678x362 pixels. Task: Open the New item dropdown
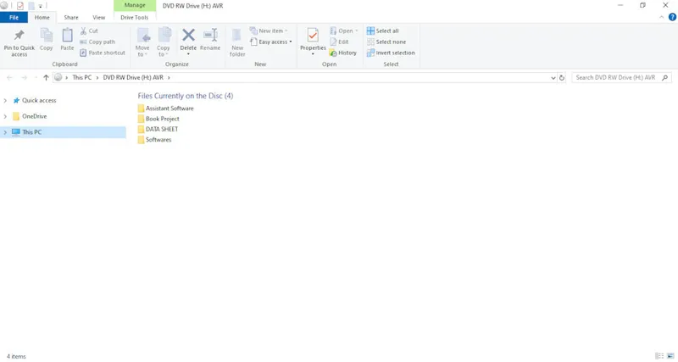click(x=269, y=31)
